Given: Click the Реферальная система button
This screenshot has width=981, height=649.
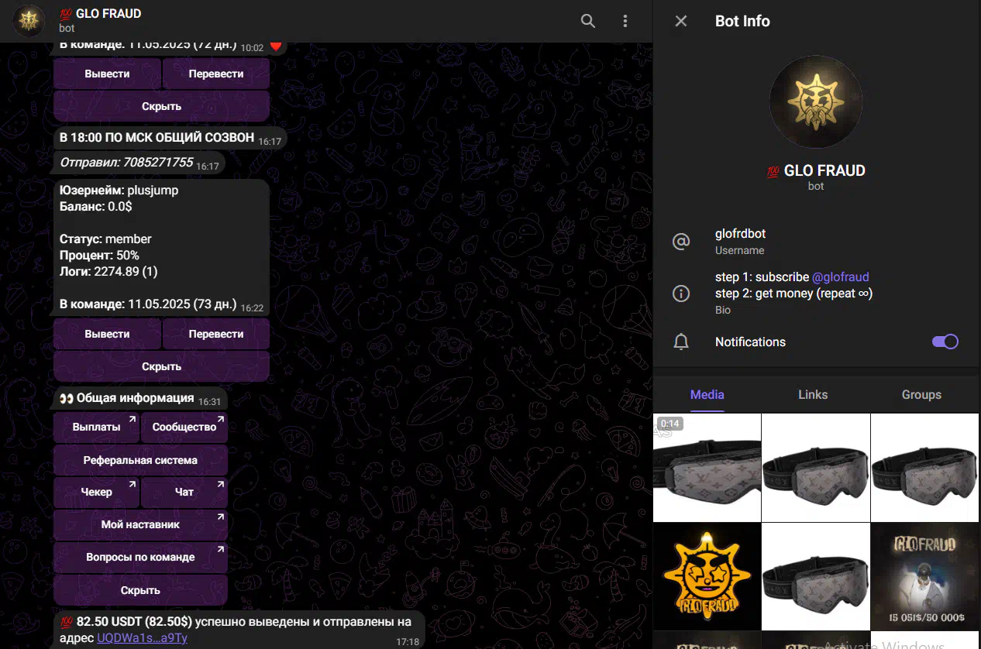Looking at the screenshot, I should click(140, 460).
